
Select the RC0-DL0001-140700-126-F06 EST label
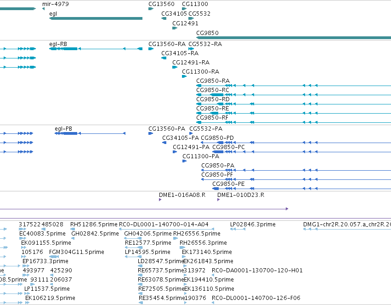point(256,298)
